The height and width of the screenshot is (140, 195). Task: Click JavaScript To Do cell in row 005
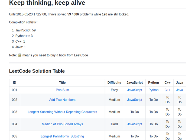135,136
